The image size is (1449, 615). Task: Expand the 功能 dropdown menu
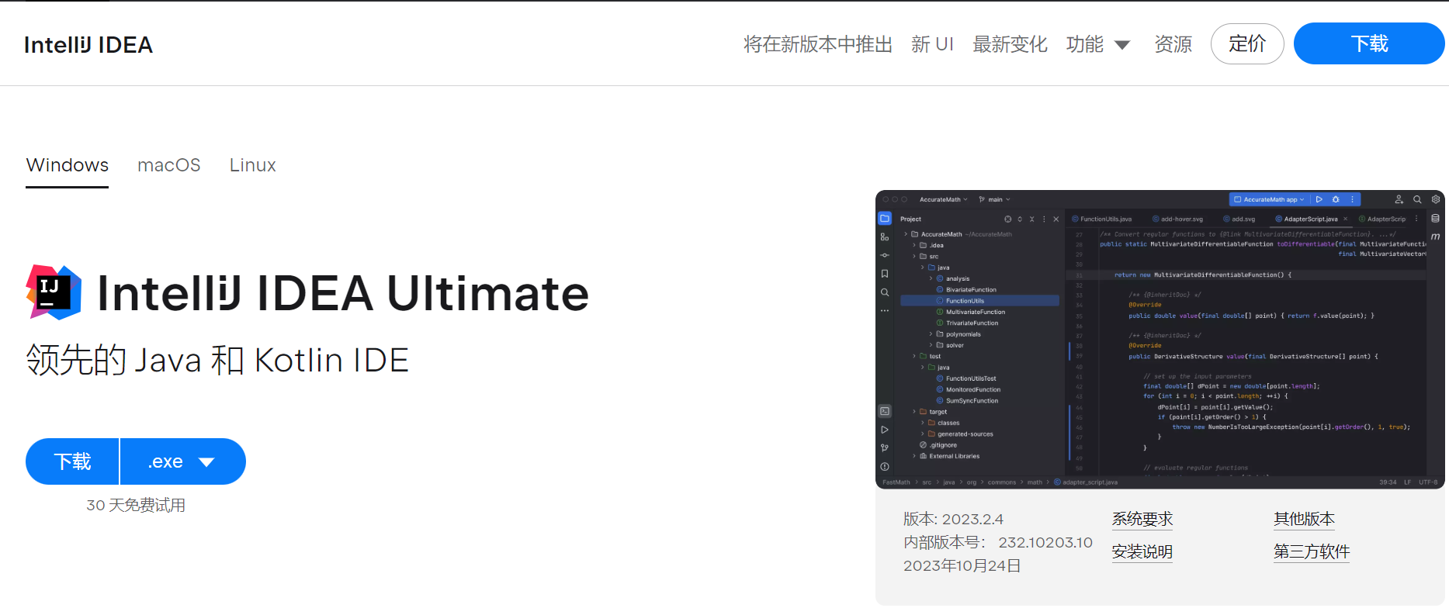tap(1097, 44)
